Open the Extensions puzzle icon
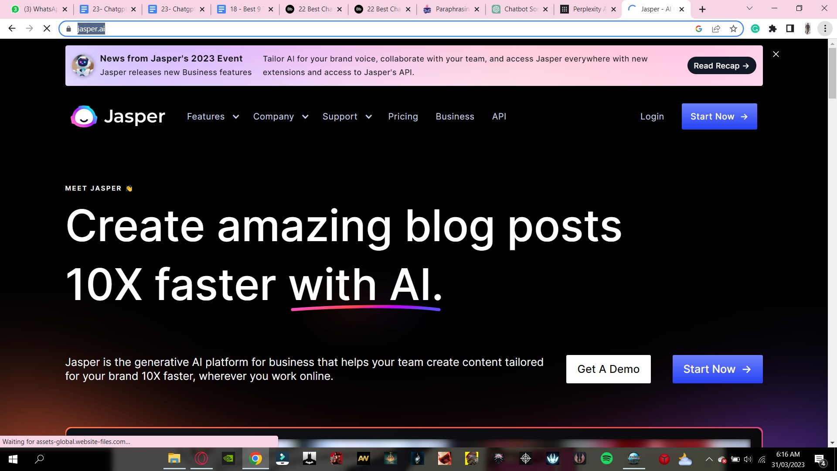837x471 pixels. click(x=772, y=29)
